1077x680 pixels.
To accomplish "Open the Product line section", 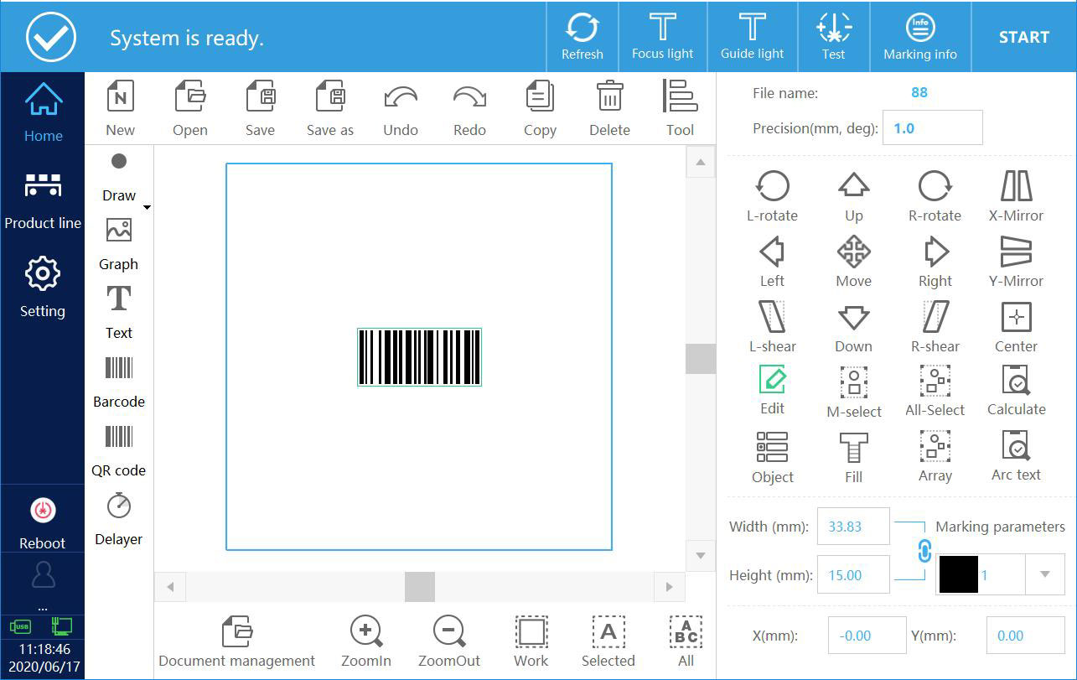I will (x=43, y=201).
